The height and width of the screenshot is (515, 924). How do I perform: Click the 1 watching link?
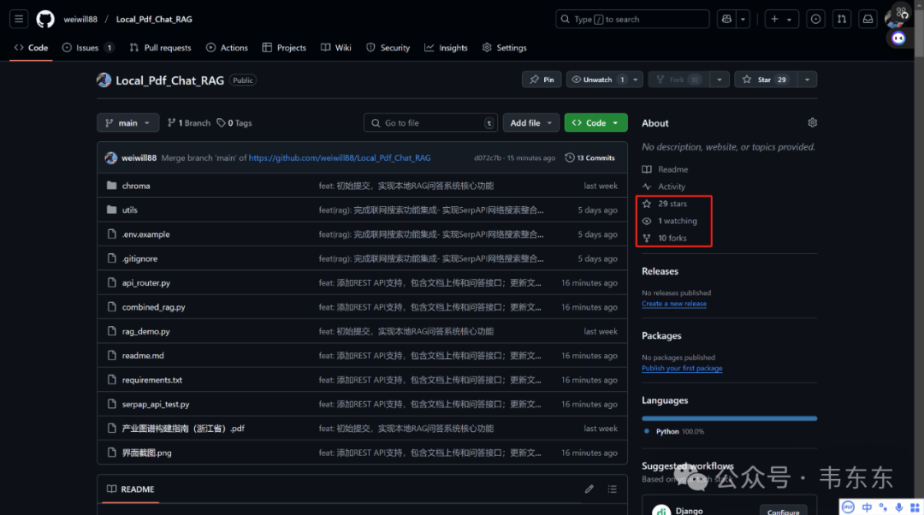point(678,221)
